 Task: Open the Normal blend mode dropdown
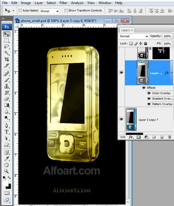[134, 36]
